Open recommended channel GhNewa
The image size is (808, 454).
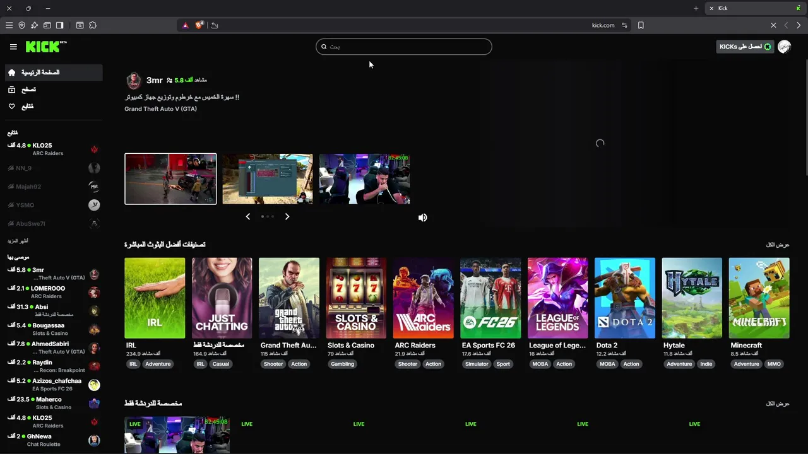(53, 440)
